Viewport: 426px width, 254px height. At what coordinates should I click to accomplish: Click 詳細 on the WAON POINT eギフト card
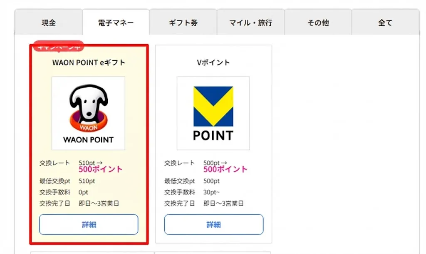click(x=88, y=224)
